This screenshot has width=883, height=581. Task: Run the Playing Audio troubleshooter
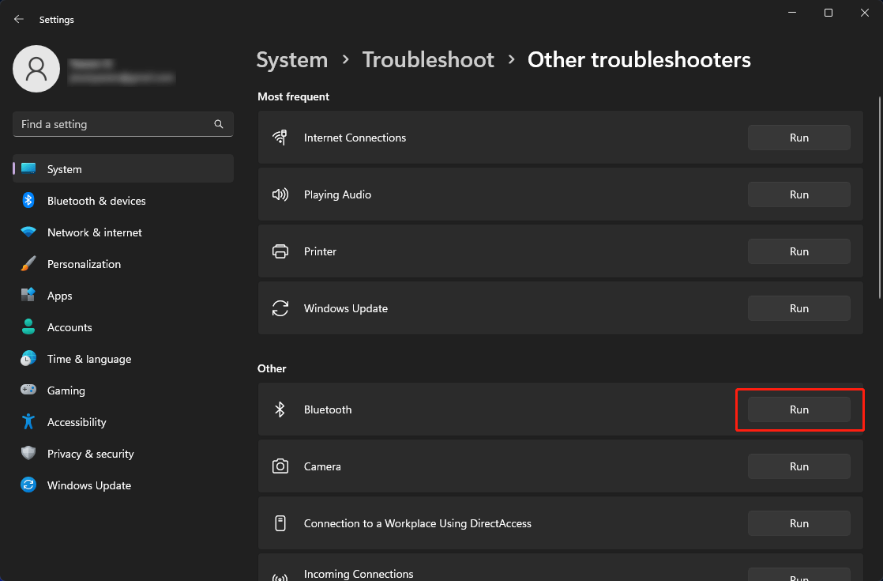pos(798,194)
